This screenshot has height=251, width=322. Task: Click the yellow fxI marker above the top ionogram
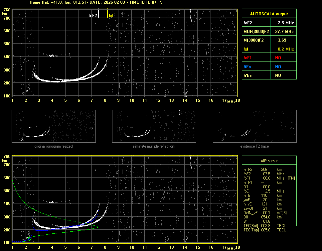pyautogui.click(x=107, y=13)
